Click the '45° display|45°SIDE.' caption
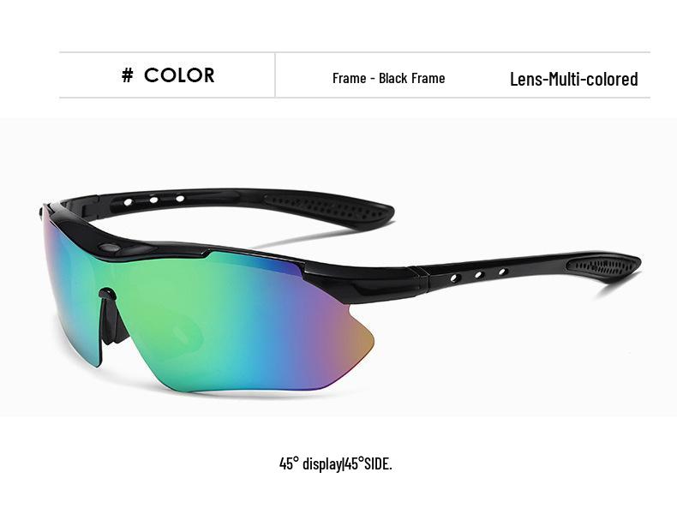677x514 pixels. pos(336,464)
